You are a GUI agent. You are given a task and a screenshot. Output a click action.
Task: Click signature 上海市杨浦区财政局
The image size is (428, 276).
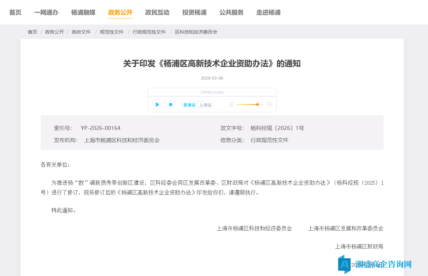(x=359, y=246)
